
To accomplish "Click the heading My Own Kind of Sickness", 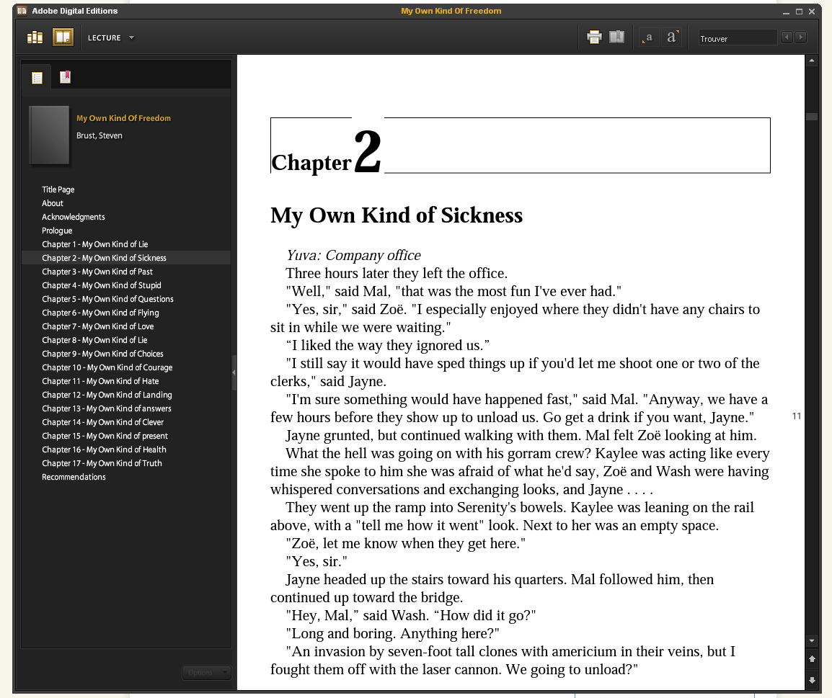I will click(x=397, y=215).
